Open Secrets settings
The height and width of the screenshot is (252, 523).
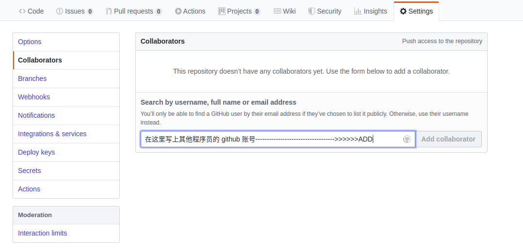click(66, 171)
